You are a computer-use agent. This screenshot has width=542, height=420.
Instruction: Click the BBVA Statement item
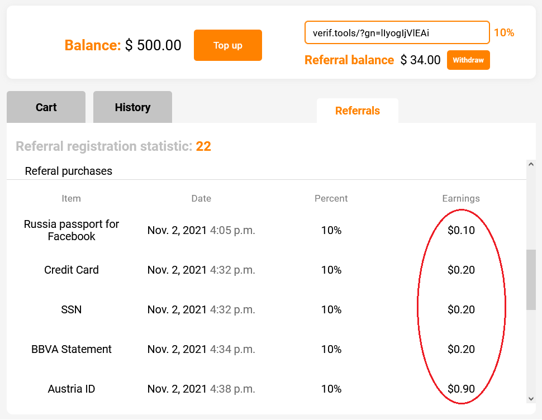click(72, 349)
